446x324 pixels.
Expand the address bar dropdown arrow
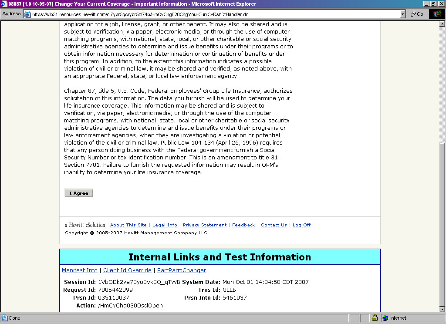[x=402, y=14]
